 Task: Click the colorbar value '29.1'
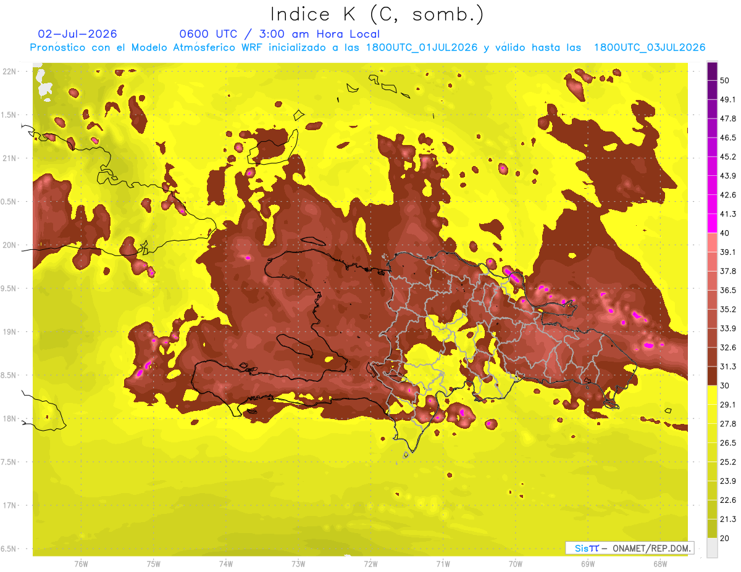click(728, 405)
